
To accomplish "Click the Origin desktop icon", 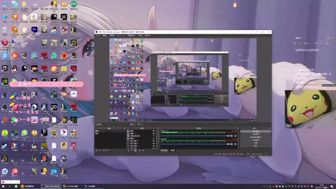I will point(5,120).
